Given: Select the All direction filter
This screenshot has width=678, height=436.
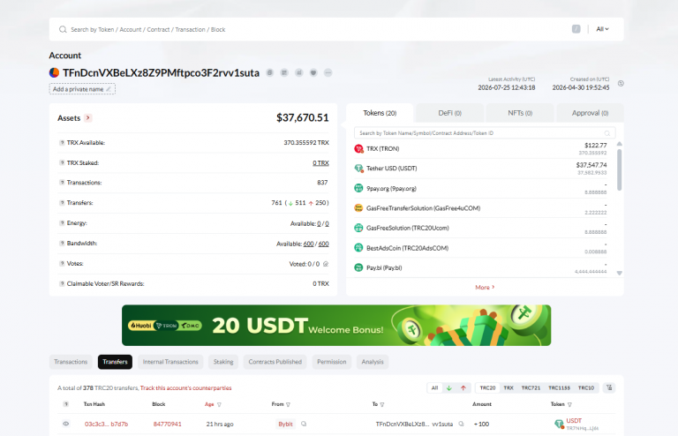Looking at the screenshot, I should (434, 388).
